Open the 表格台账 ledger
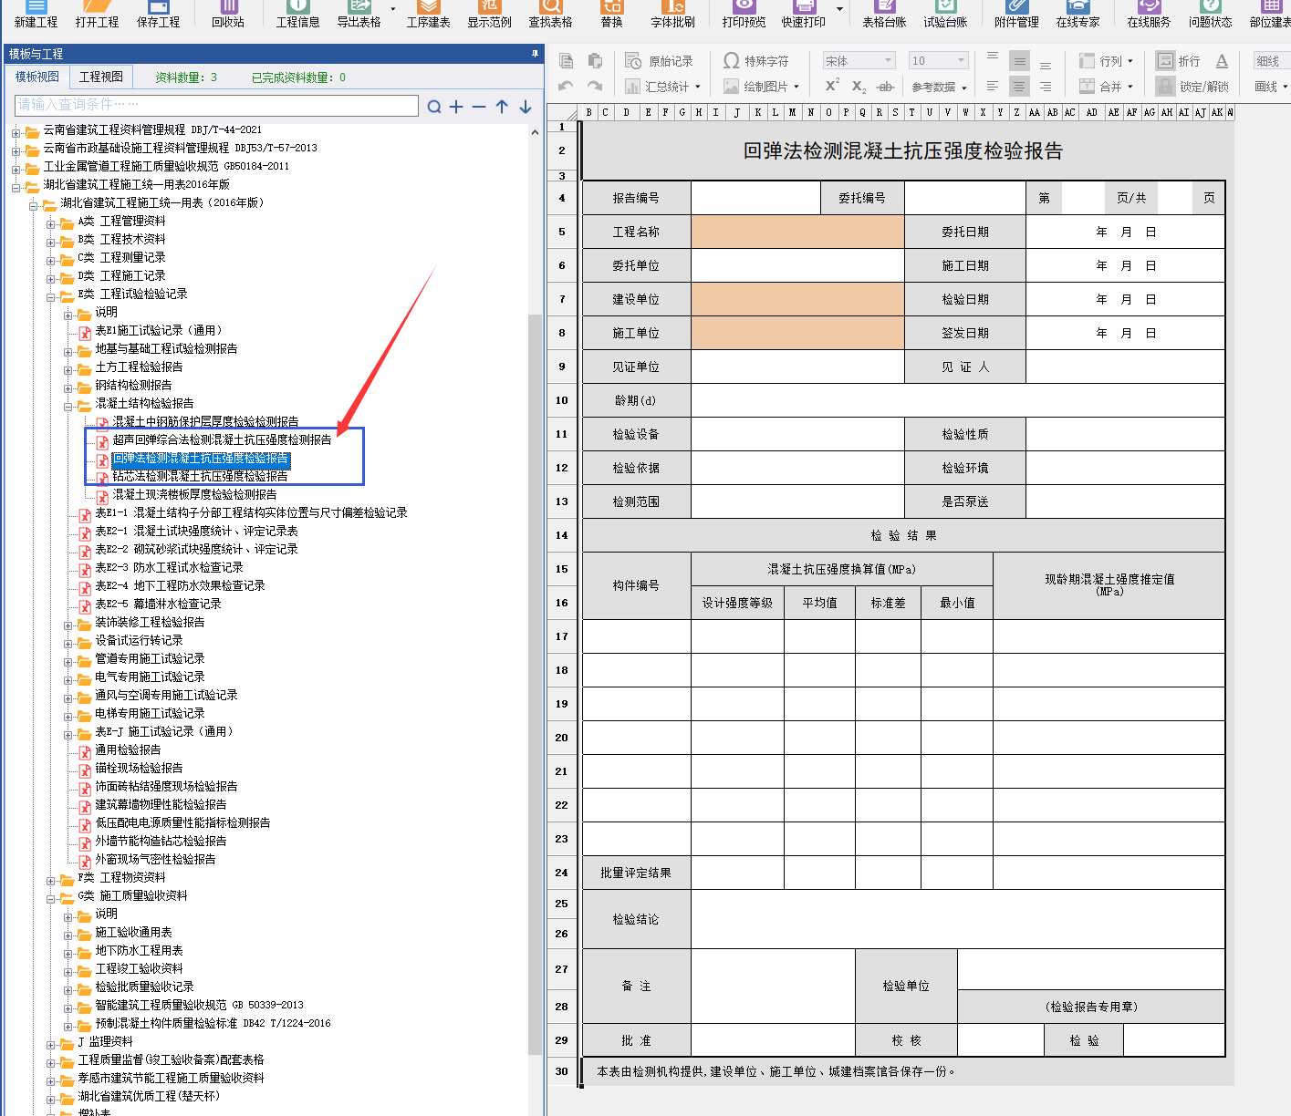1291x1116 pixels. pos(884,14)
